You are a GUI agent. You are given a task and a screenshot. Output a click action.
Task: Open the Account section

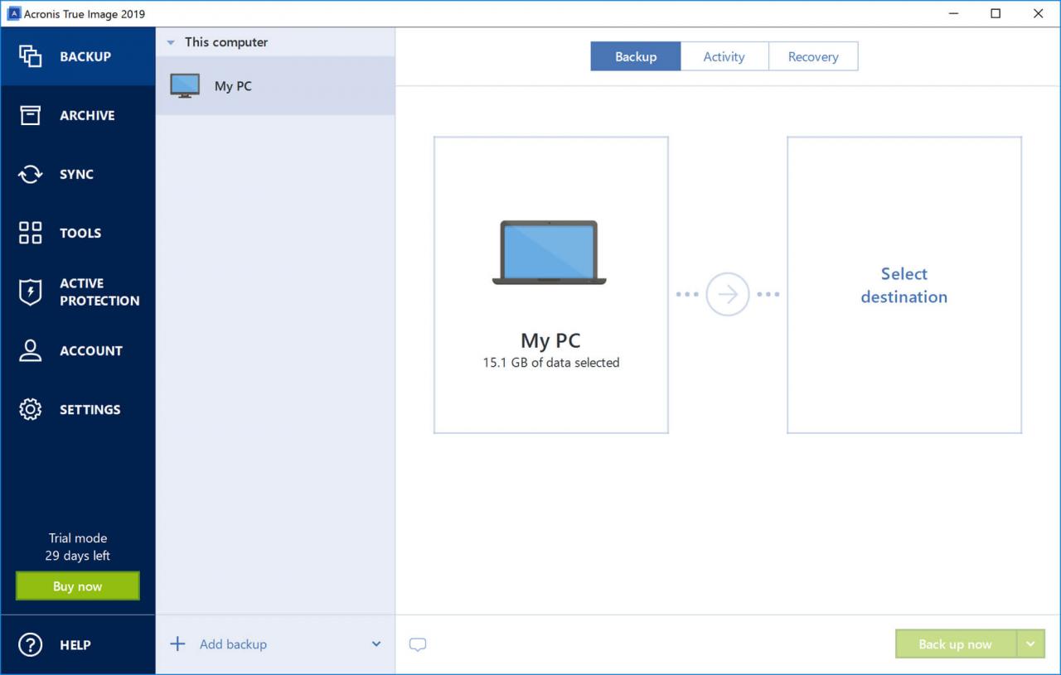[x=30, y=350]
